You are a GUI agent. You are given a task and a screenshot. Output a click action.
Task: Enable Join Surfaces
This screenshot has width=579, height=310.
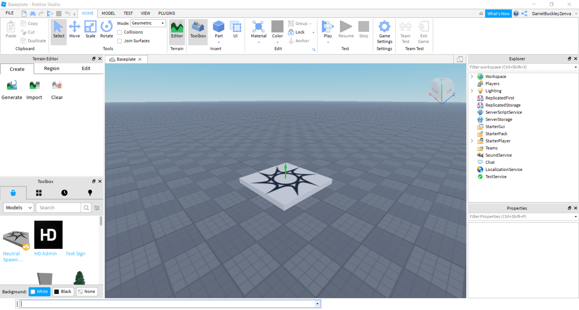120,41
